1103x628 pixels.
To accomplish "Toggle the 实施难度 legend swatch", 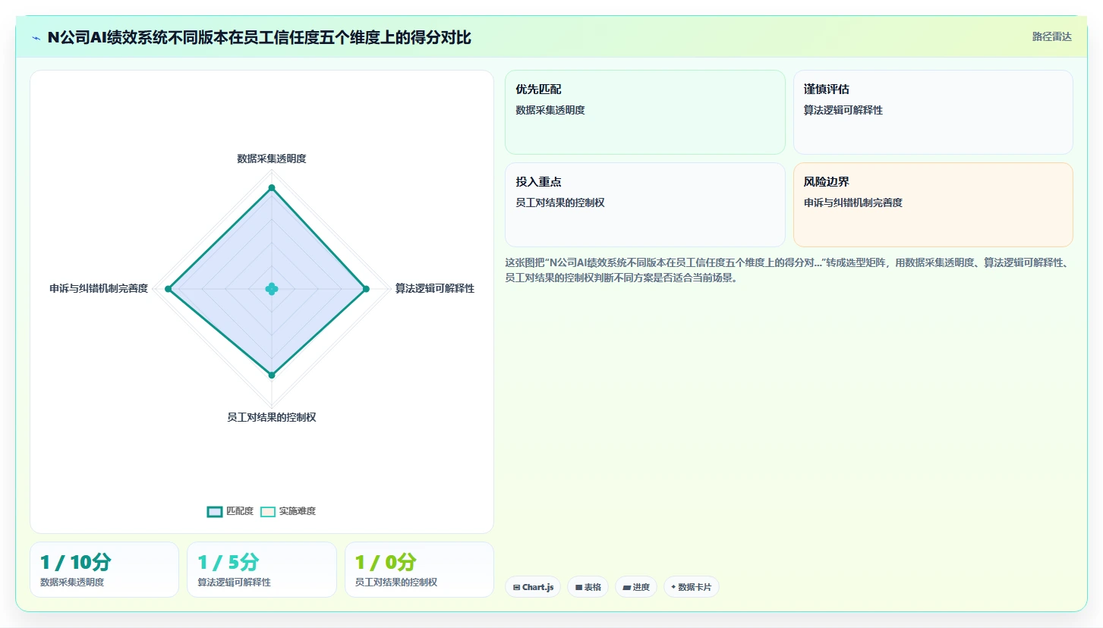I will tap(268, 511).
